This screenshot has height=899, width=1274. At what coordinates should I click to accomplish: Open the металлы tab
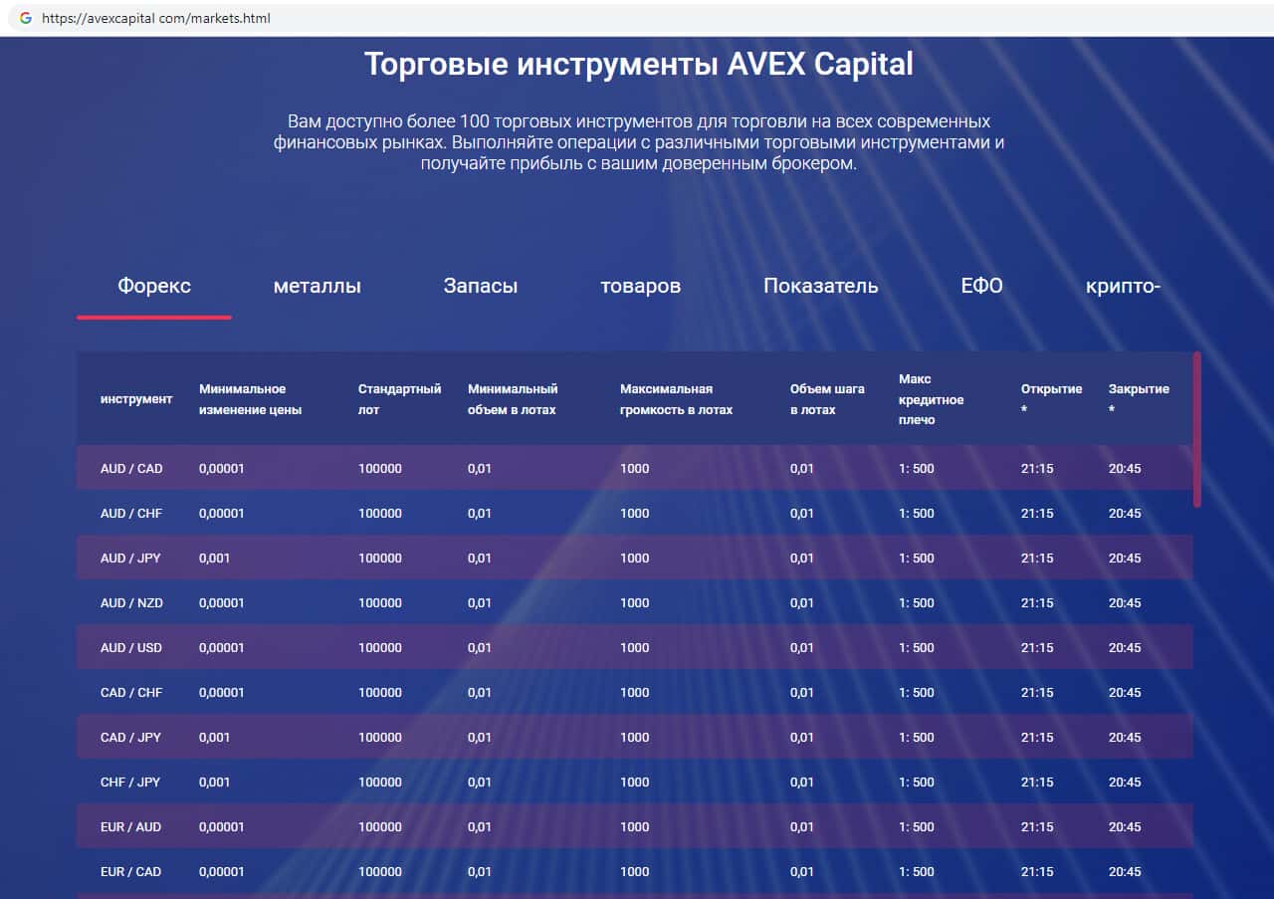click(318, 286)
